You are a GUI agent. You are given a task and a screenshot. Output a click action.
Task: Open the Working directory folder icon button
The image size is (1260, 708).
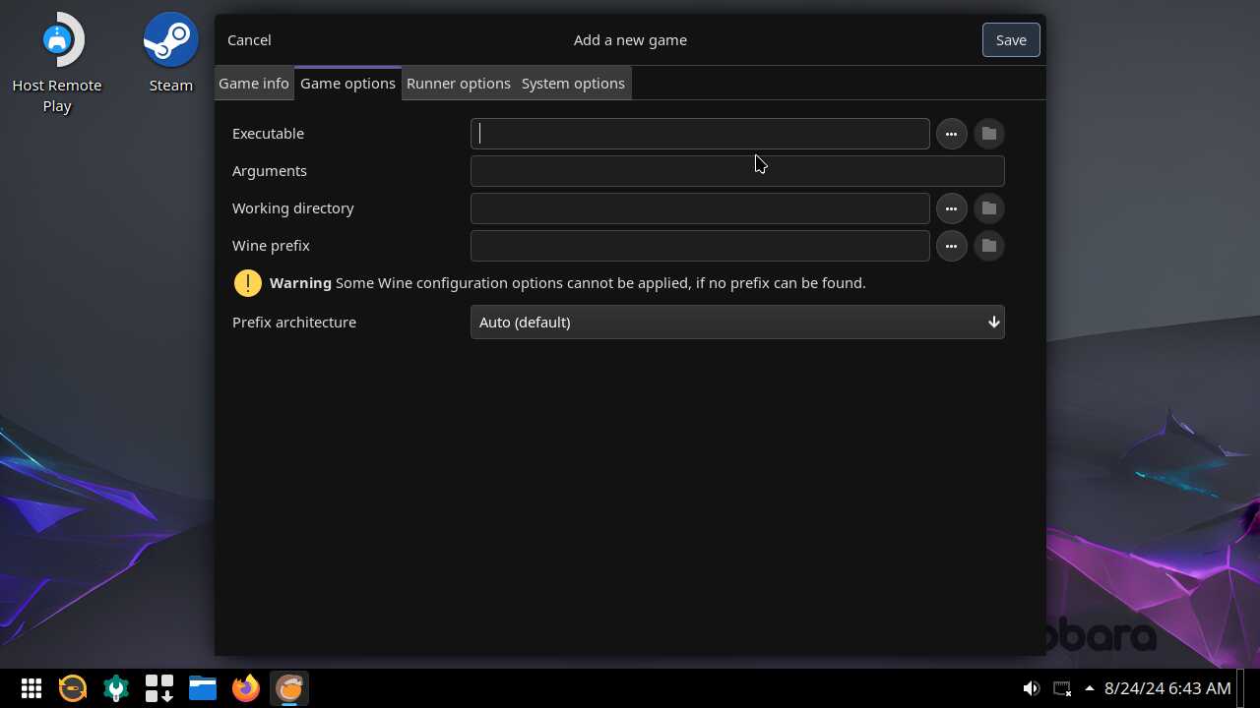(989, 208)
